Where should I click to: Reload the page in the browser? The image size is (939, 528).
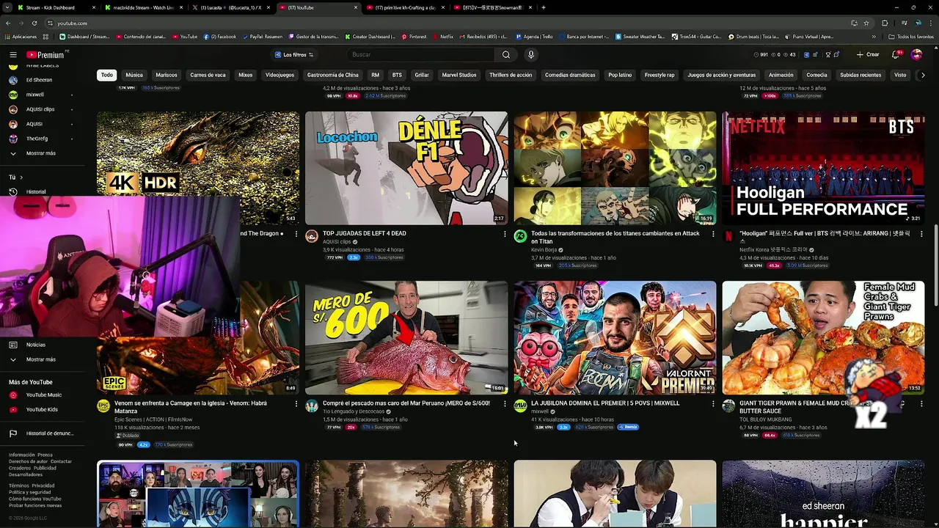click(34, 23)
